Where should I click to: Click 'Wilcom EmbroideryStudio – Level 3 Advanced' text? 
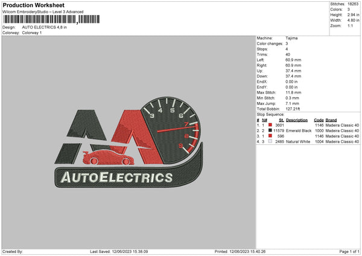tap(43, 12)
